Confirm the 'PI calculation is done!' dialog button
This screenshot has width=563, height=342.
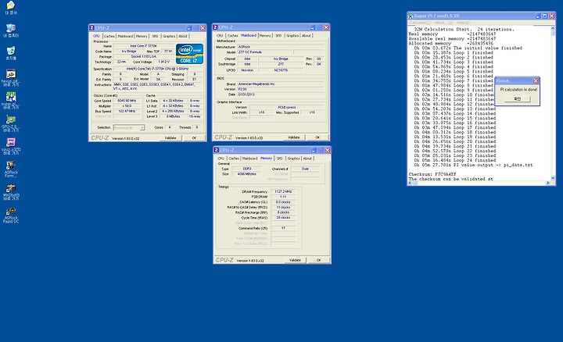click(518, 98)
